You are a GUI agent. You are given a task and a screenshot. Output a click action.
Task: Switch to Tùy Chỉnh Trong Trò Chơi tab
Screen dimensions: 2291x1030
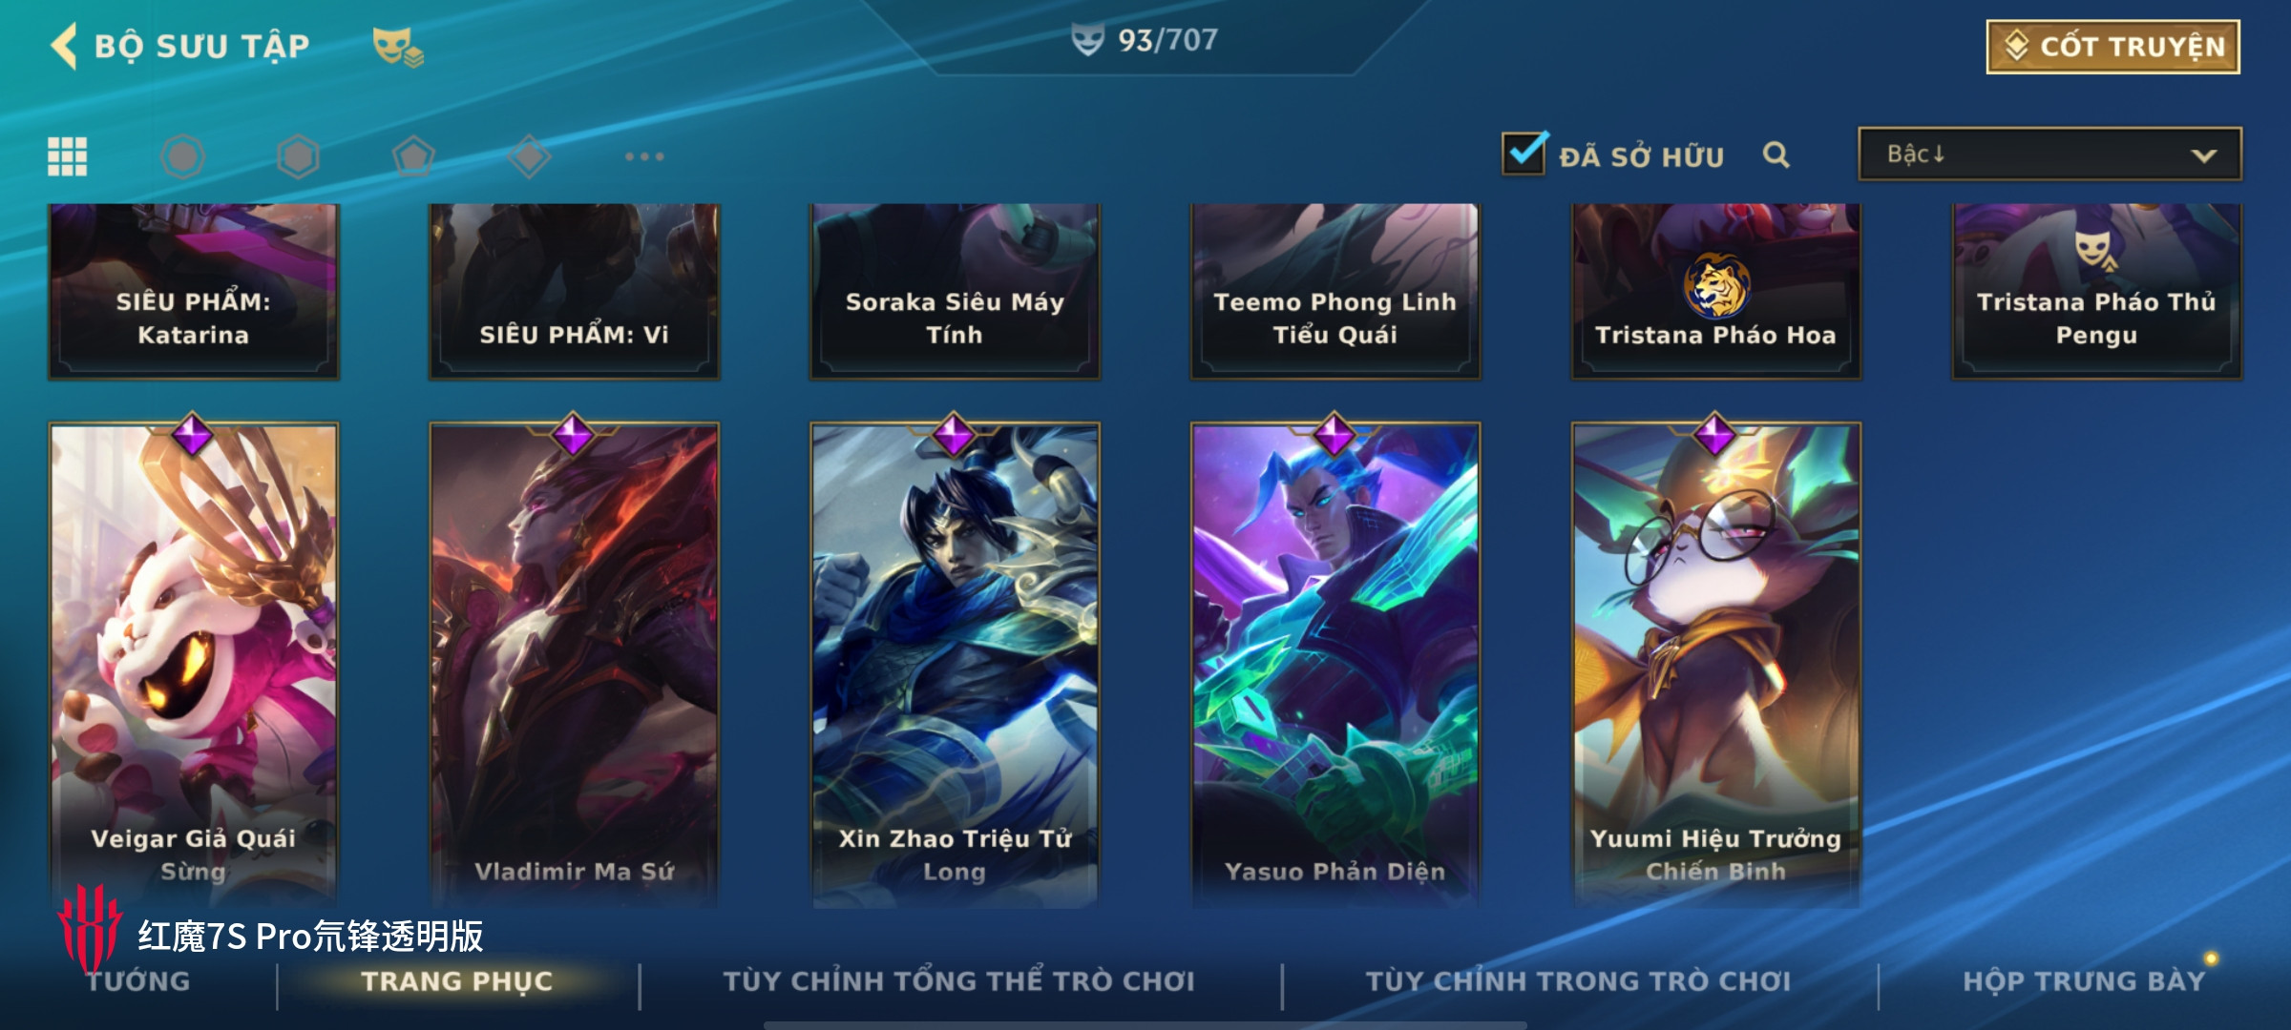point(1578,981)
